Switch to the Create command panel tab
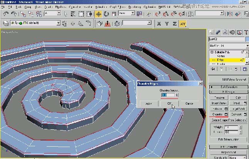Viewport: 249px width, 159px height. pyautogui.click(x=211, y=32)
